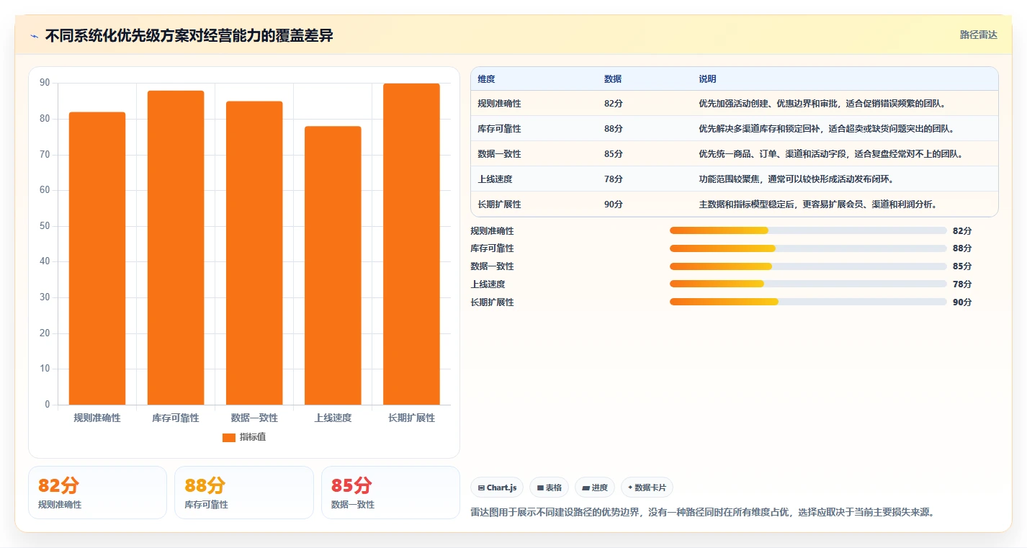
Task: Click the footer note starting 雷达图用于展示
Action: coord(702,513)
